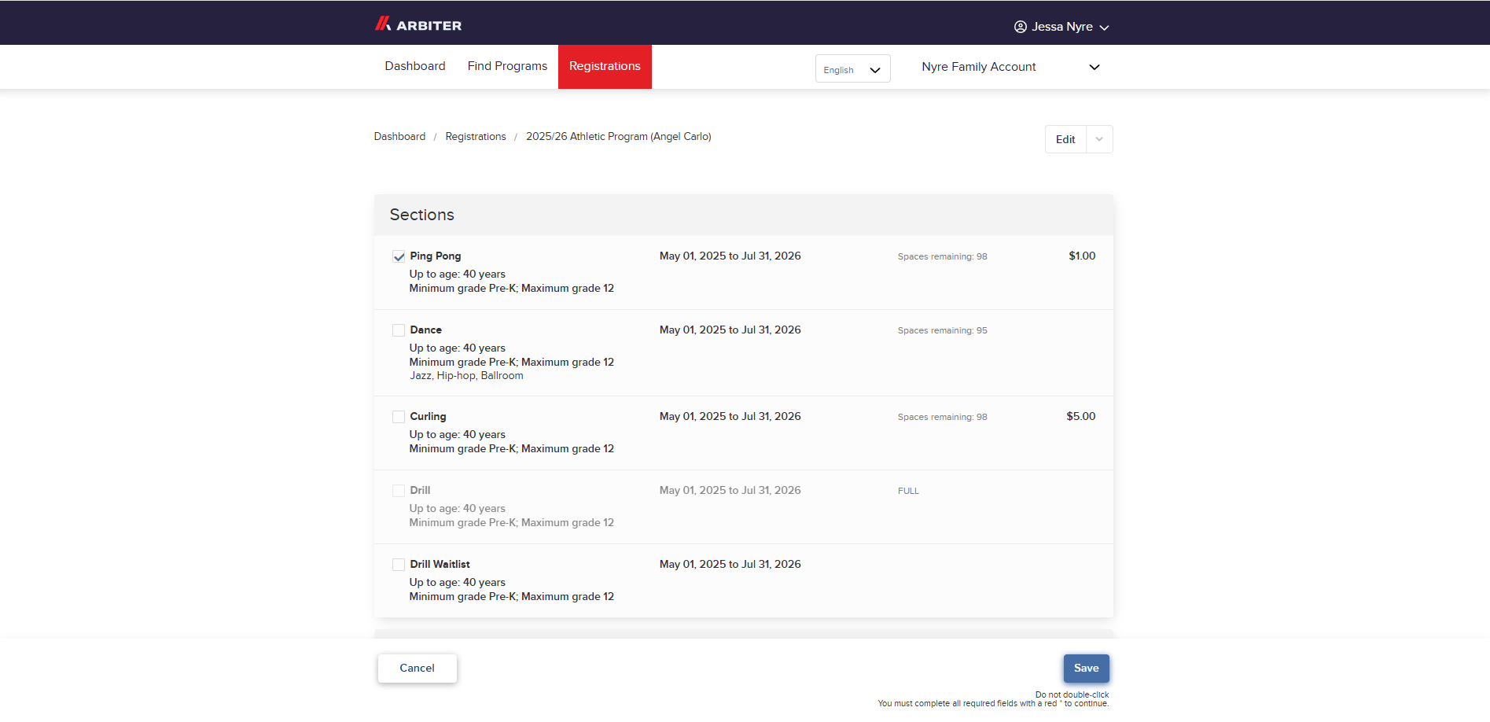
Task: Tick the Drill Waitlist checkbox
Action: (399, 565)
